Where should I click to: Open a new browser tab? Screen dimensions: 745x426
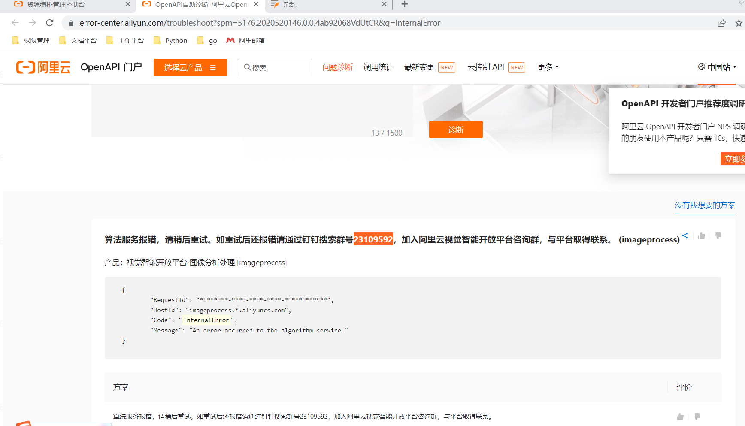tap(404, 4)
